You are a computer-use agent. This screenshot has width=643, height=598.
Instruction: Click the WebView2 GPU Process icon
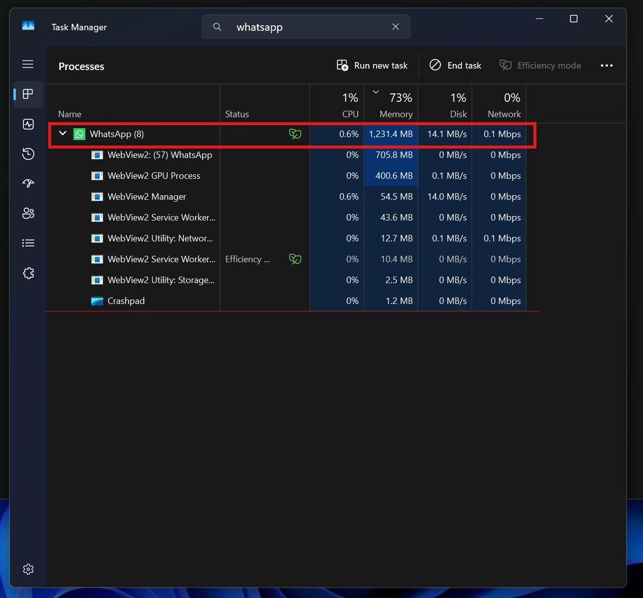pyautogui.click(x=97, y=176)
